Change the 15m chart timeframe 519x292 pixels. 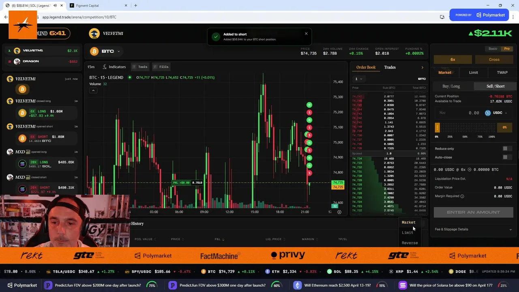click(91, 67)
